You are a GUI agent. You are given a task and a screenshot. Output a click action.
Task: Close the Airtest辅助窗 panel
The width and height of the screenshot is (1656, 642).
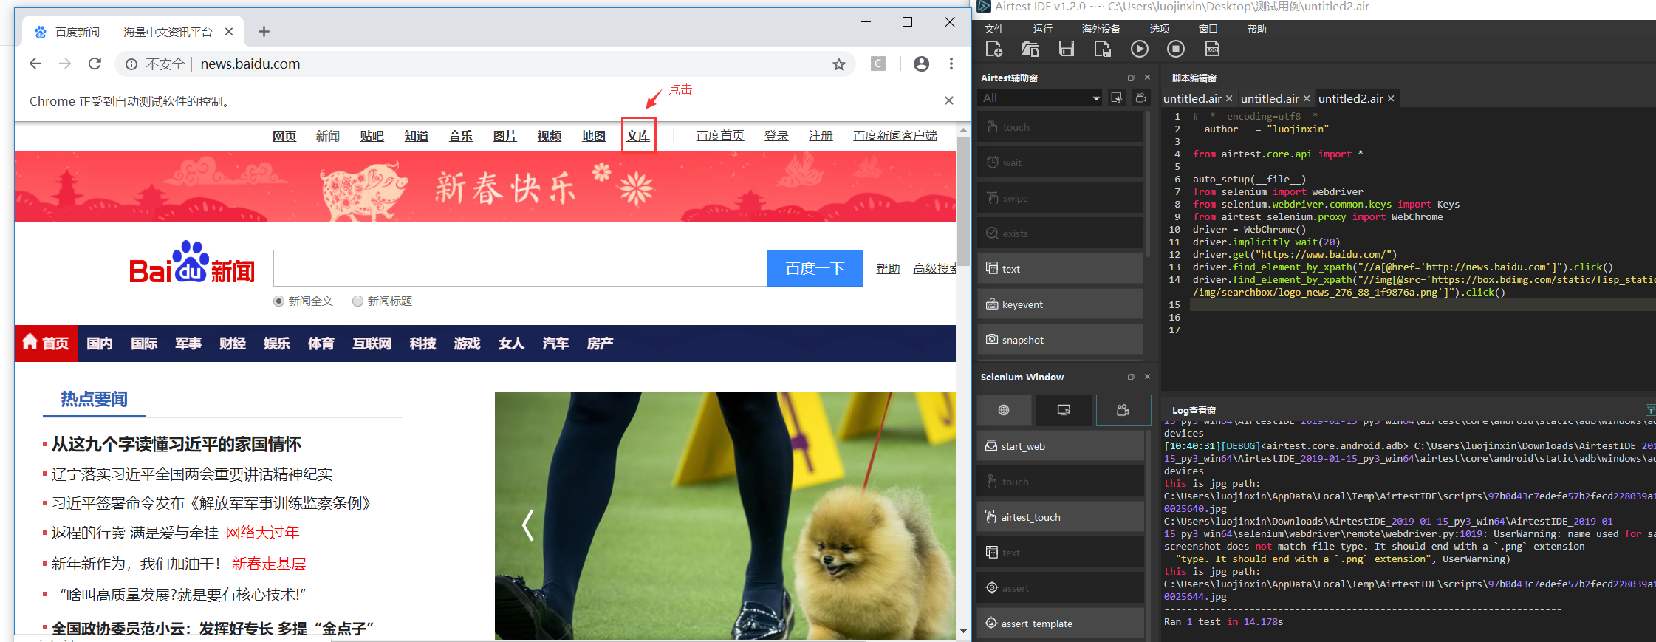1147,78
